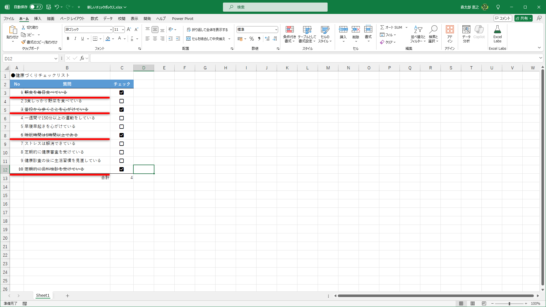
Task: Click the Percent style icon
Action: [x=251, y=39]
